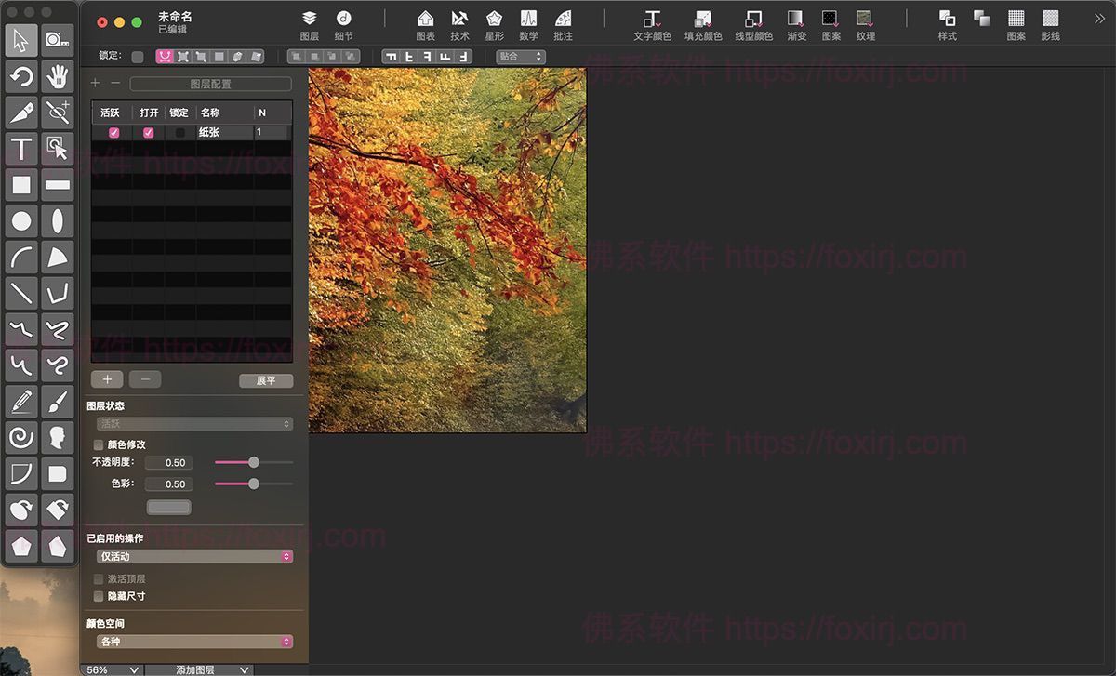Check the 隐藏尺寸 option
The height and width of the screenshot is (676, 1116).
(99, 596)
